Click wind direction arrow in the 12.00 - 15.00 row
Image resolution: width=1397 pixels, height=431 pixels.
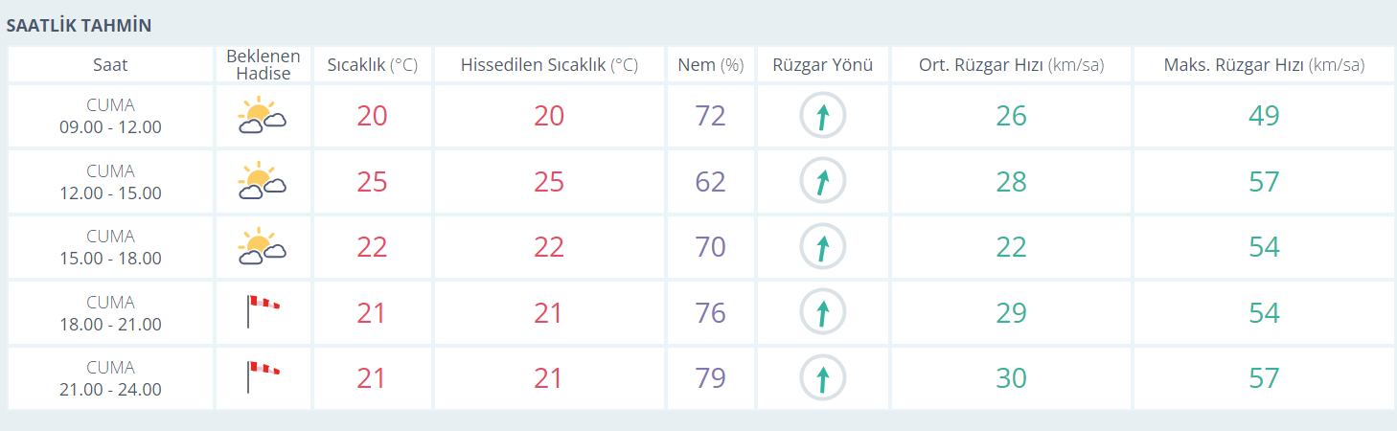(823, 182)
